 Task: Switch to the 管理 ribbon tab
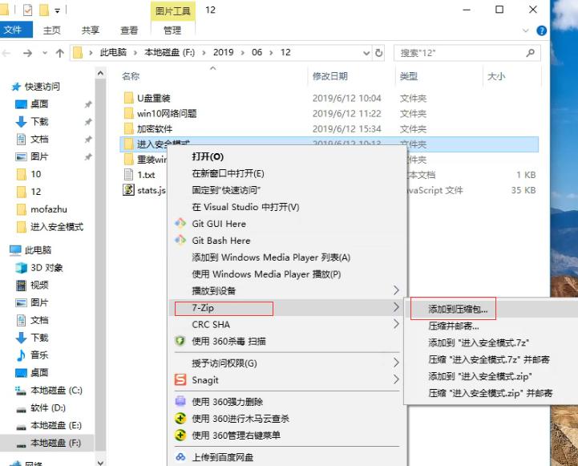click(x=172, y=30)
